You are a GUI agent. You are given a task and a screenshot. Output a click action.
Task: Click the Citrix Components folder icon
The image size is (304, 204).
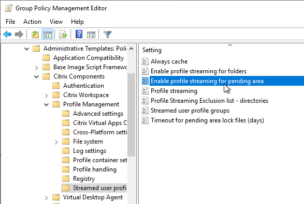click(46, 76)
